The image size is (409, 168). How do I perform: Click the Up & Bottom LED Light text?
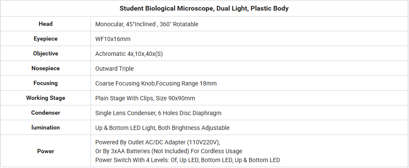pos(163,128)
